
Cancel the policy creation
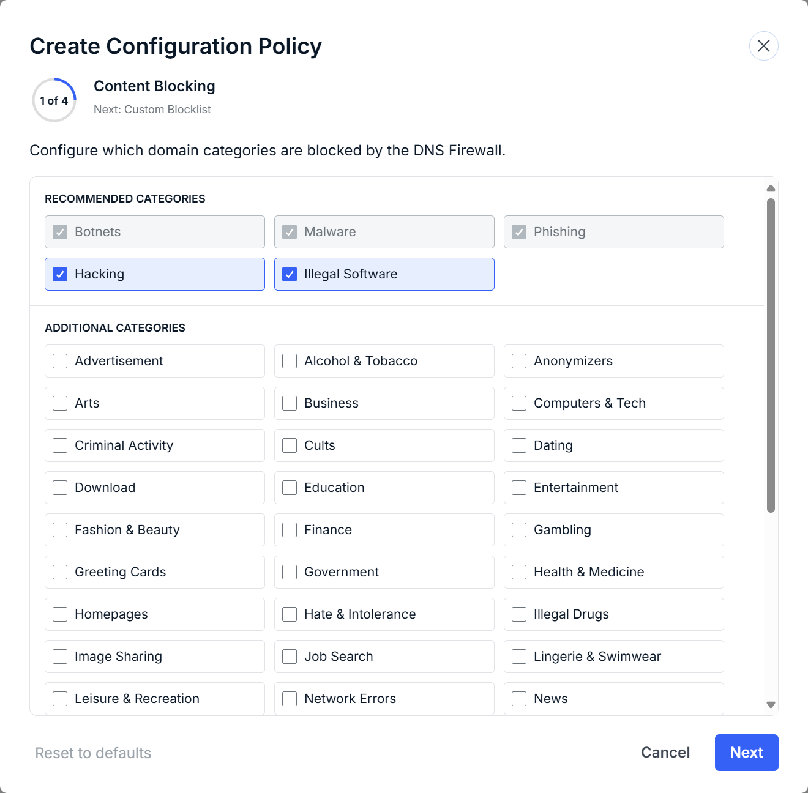(x=665, y=753)
